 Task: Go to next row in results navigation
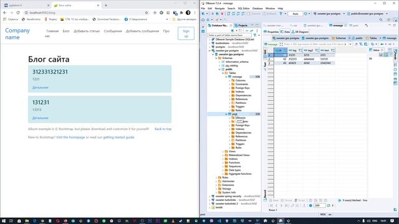point(281,205)
